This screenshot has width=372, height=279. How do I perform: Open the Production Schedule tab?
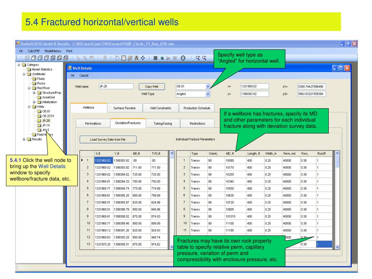coord(197,108)
